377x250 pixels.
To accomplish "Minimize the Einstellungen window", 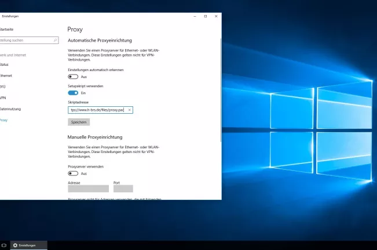I will point(195,16).
